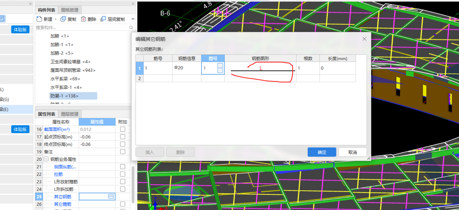Select 水平系梁-1 <4> component
459x210 pixels.
pyautogui.click(x=66, y=87)
